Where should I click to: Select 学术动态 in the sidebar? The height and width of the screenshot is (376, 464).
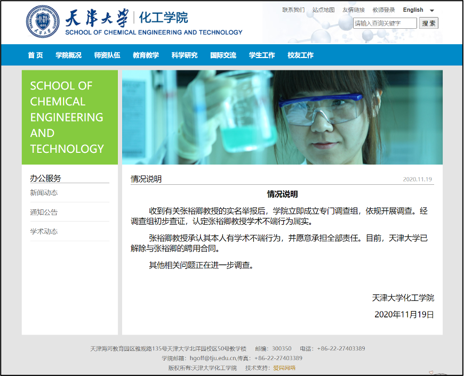coord(44,231)
